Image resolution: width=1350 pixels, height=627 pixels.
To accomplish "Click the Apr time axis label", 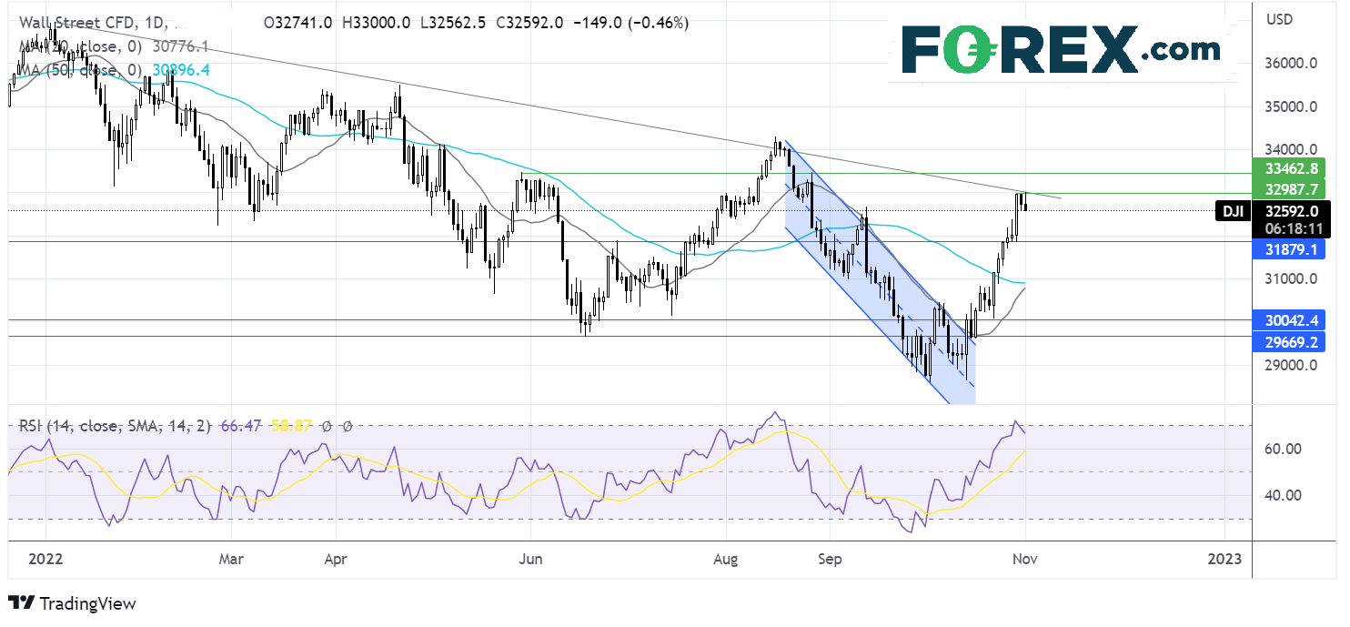I will [x=336, y=558].
